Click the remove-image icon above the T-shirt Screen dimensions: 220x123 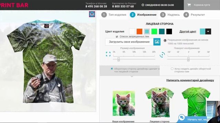[x=92, y=14]
